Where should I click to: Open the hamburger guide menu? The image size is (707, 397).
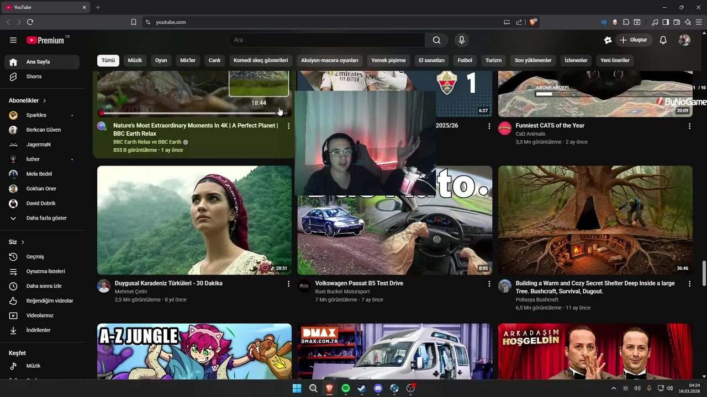pyautogui.click(x=13, y=40)
